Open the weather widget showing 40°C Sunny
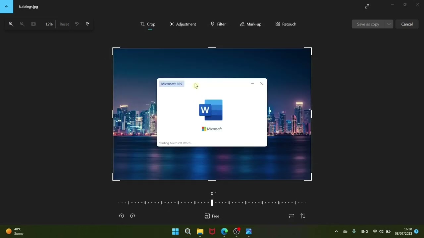The image size is (424, 238). click(15, 231)
